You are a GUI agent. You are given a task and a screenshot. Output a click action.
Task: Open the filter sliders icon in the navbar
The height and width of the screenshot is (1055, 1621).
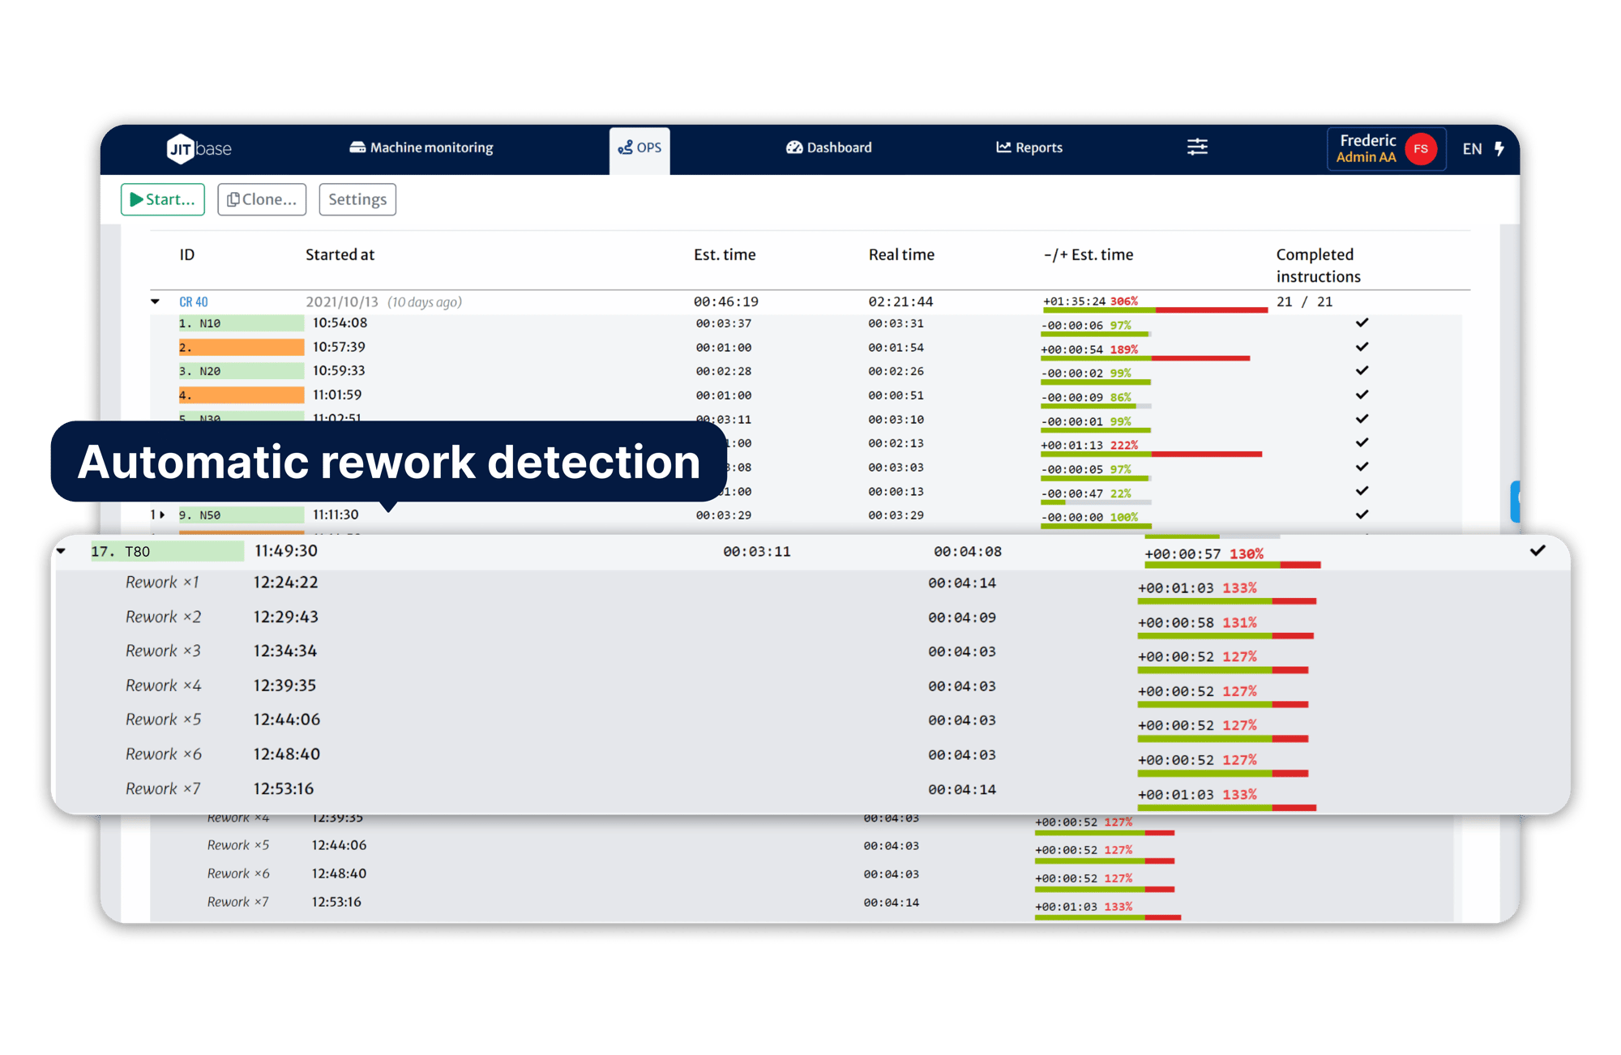(1197, 147)
